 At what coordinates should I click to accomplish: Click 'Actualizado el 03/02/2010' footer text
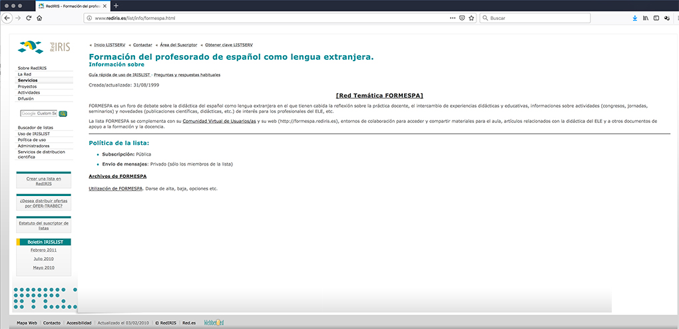123,323
